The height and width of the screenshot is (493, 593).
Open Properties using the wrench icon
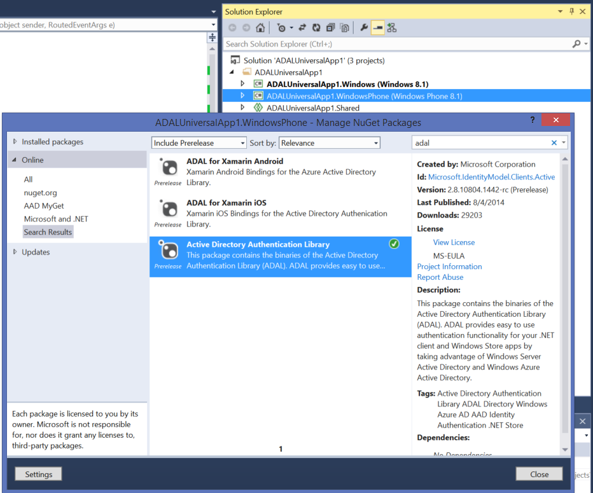pyautogui.click(x=364, y=27)
